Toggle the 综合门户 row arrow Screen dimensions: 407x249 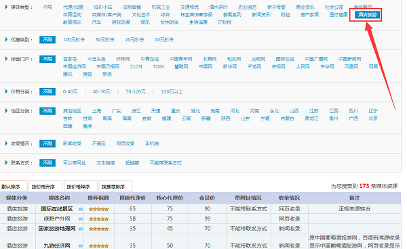tap(6, 59)
